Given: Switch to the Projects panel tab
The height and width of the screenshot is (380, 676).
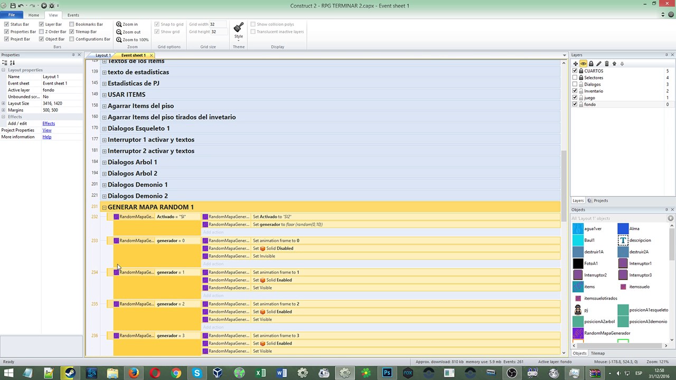Looking at the screenshot, I should [598, 201].
